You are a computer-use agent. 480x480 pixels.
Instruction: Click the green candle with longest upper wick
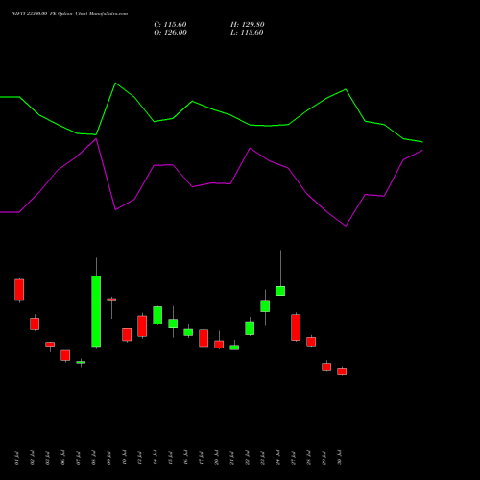[280, 291]
